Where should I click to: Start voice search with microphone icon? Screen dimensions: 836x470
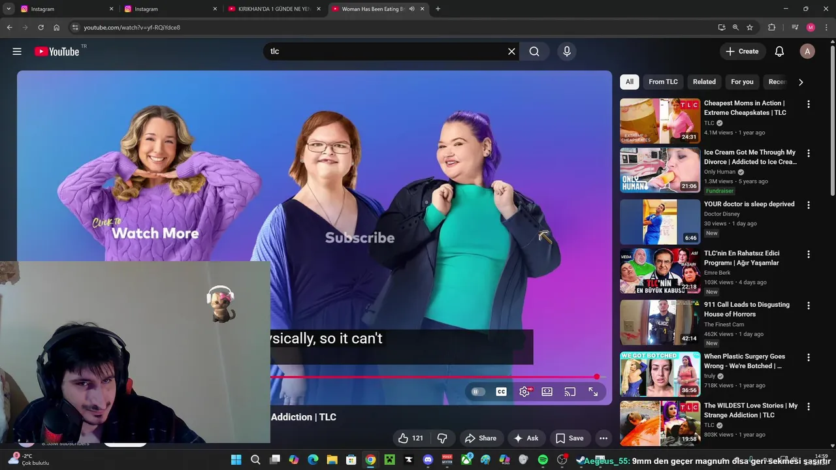click(566, 52)
